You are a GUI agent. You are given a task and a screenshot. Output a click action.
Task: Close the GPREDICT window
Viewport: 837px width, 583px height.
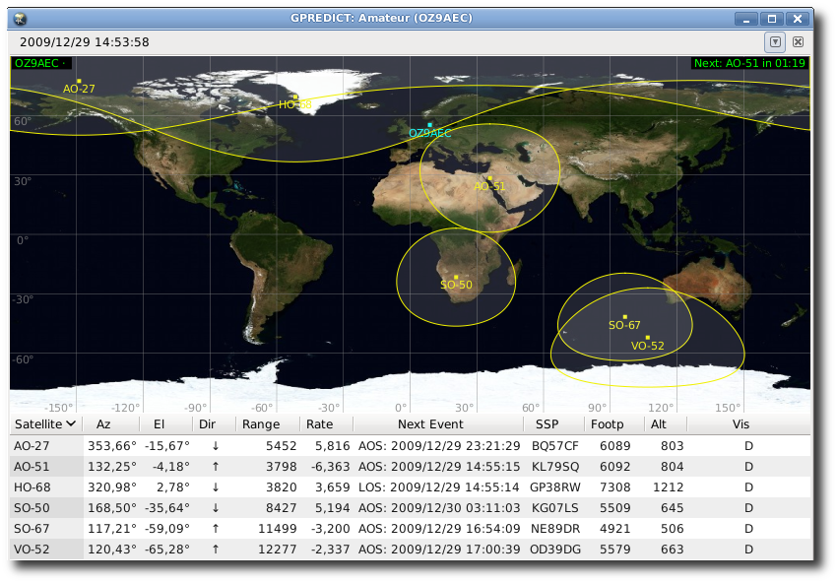click(798, 20)
